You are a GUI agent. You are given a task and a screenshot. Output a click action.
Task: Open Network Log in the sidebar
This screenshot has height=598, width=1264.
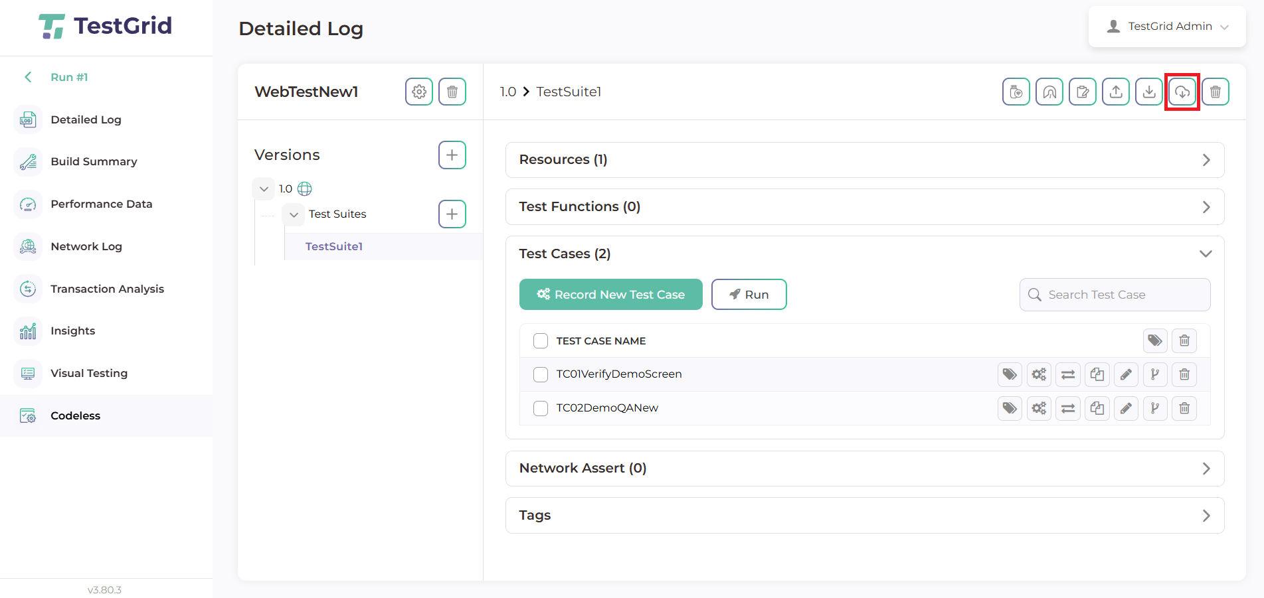pos(106,247)
